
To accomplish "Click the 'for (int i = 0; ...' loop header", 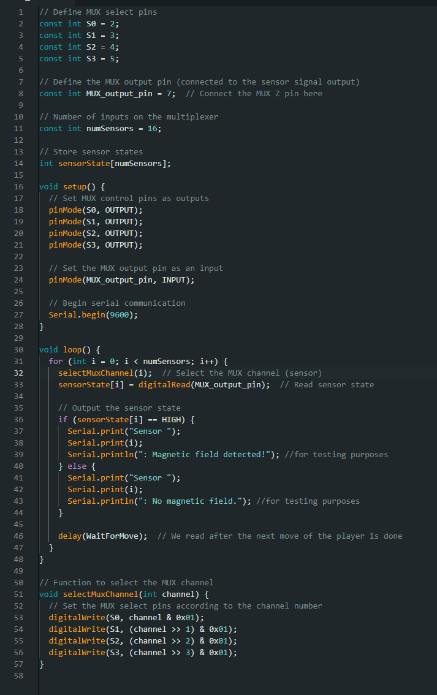I will point(138,362).
